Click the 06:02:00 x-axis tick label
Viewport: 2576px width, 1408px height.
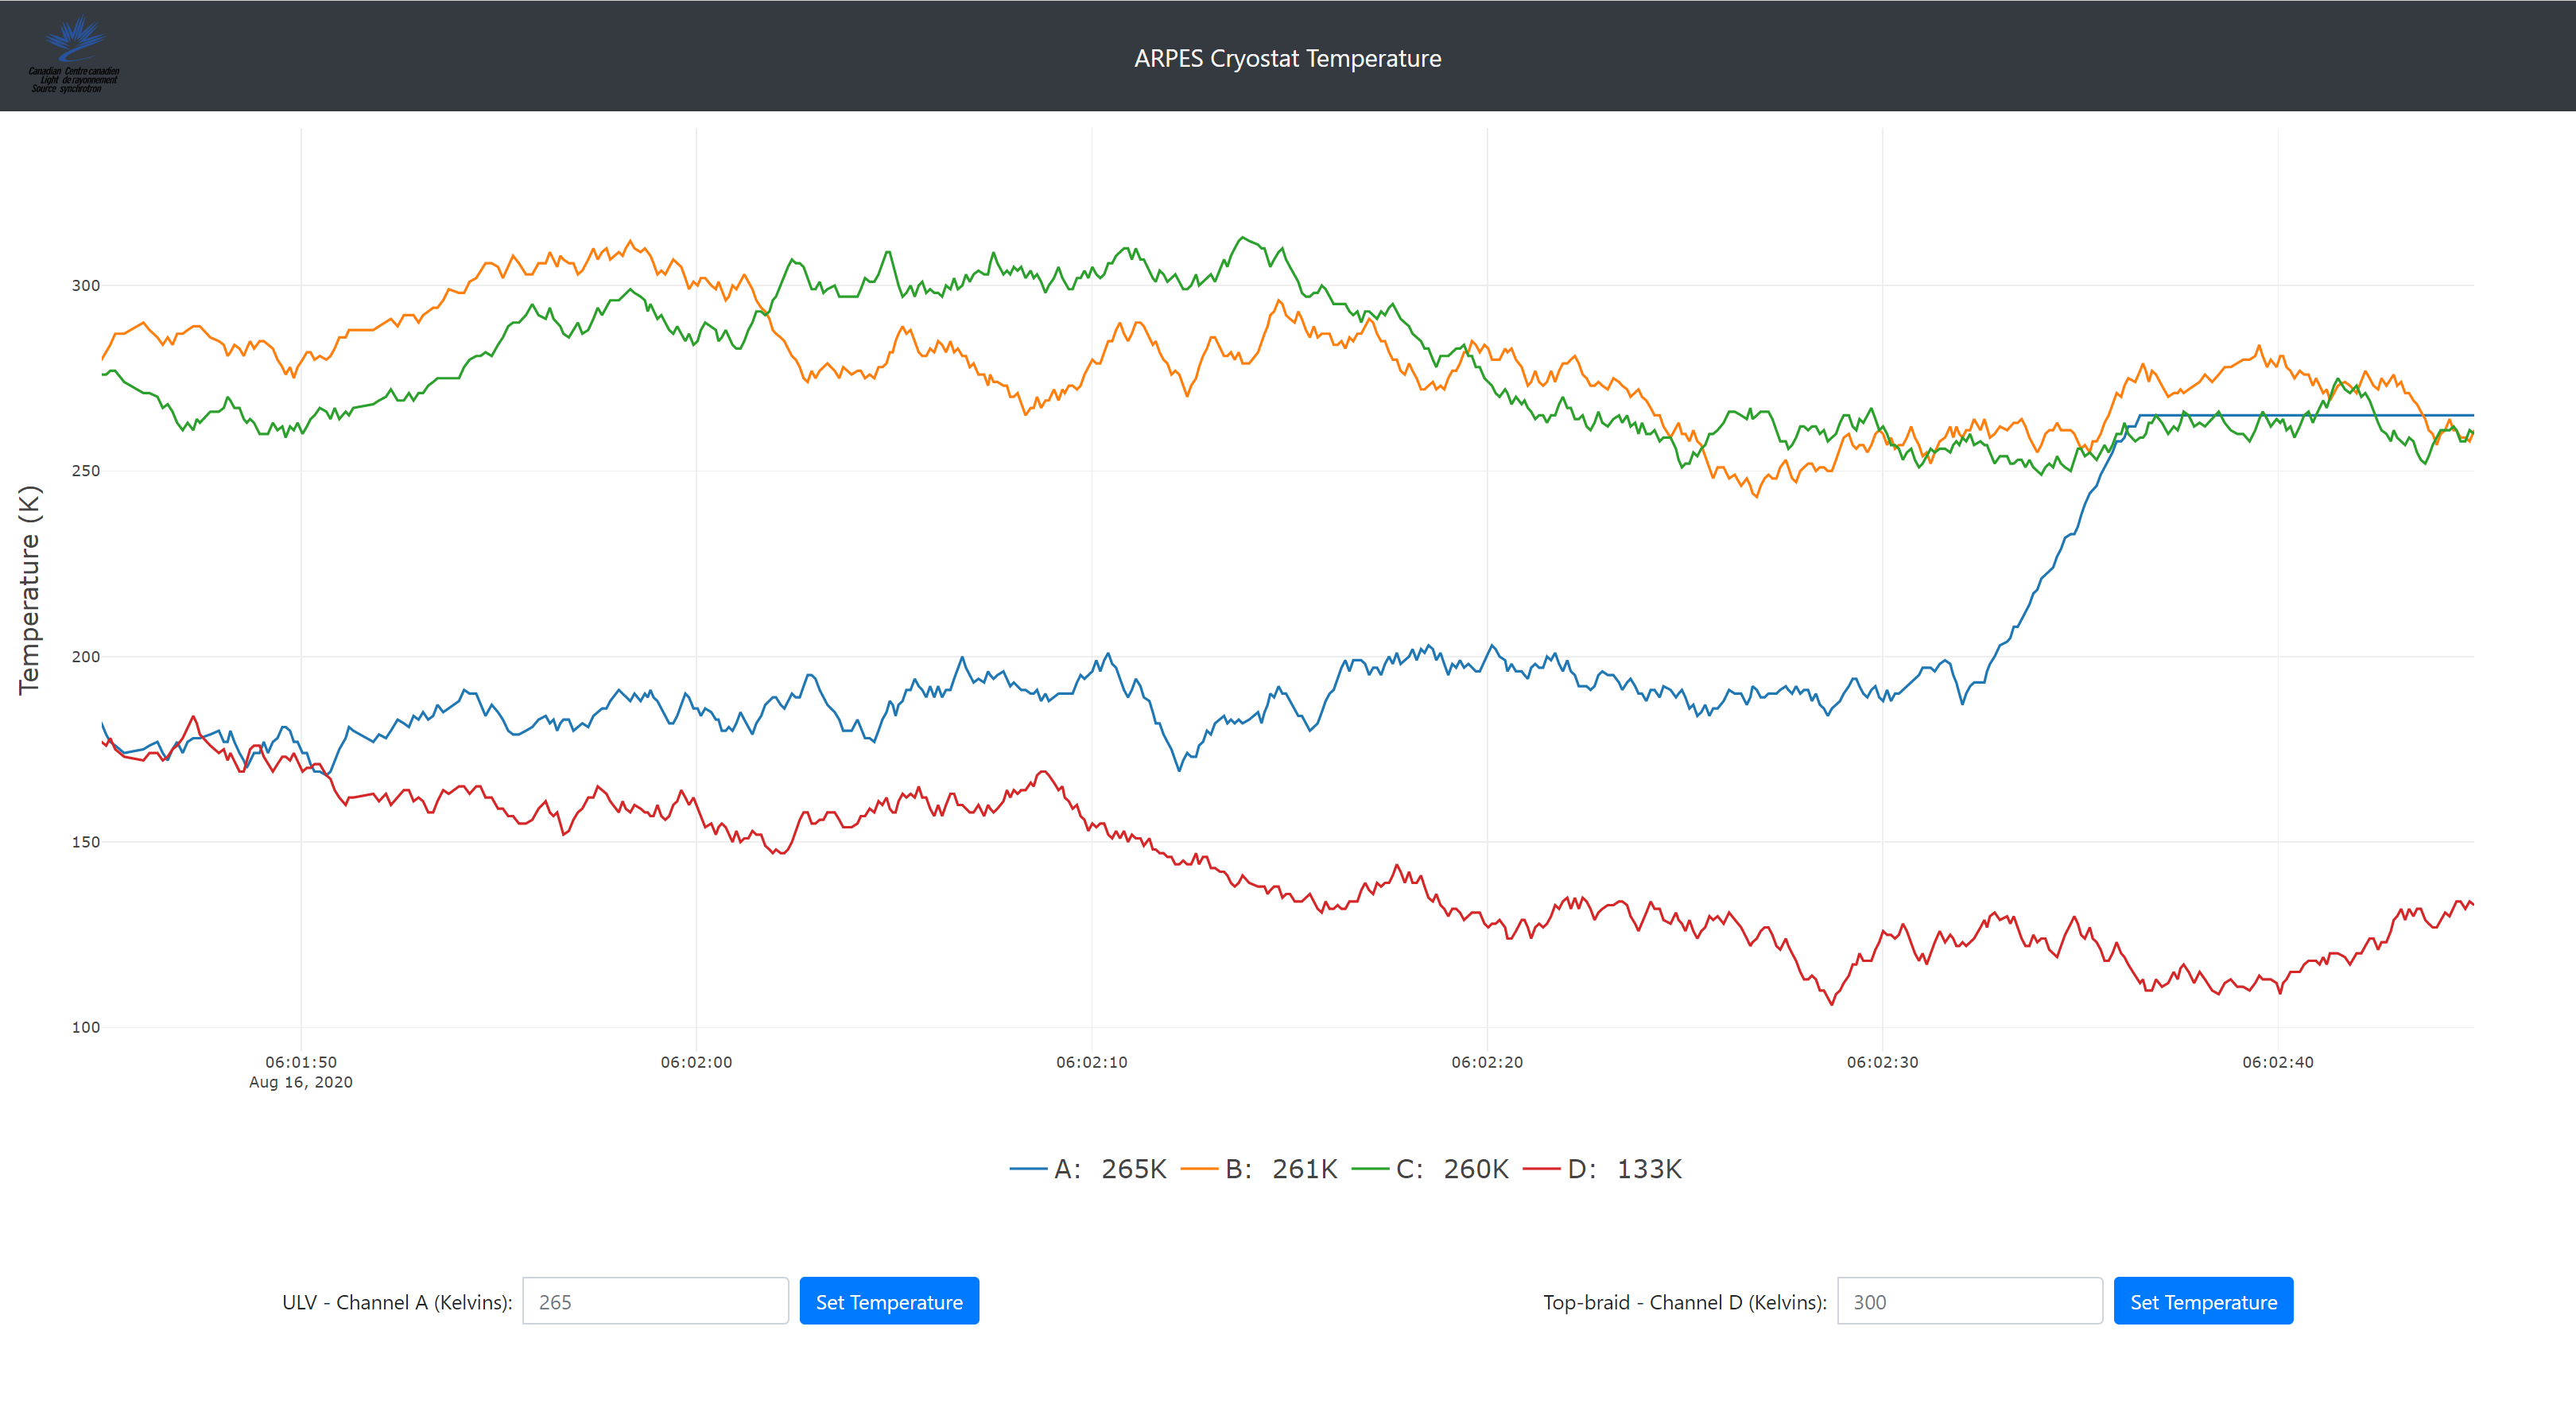[696, 1062]
